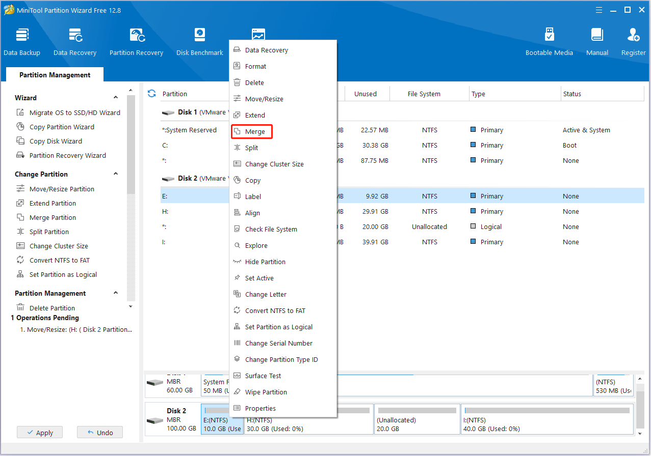The image size is (651, 456).
Task: Choose Change Partition Type ID
Action: coord(282,359)
